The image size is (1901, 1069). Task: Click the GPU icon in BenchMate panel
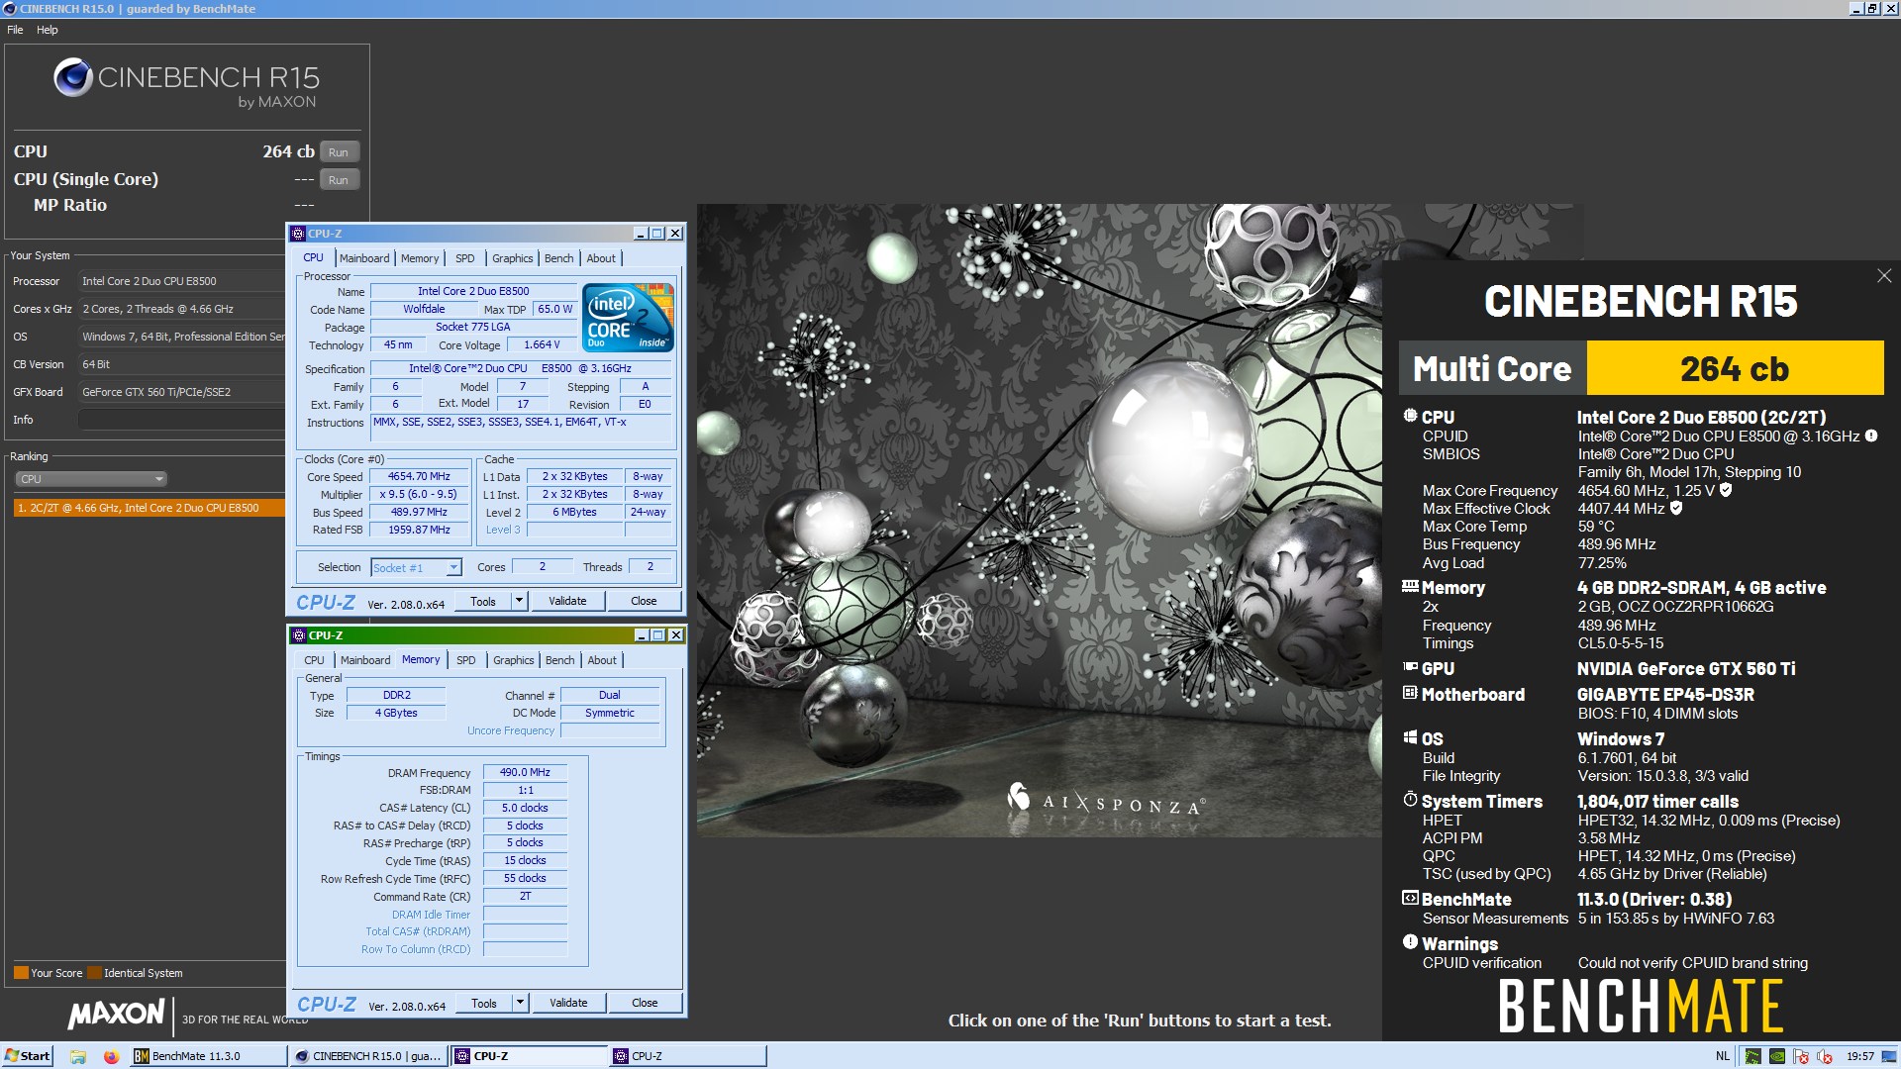(x=1410, y=667)
